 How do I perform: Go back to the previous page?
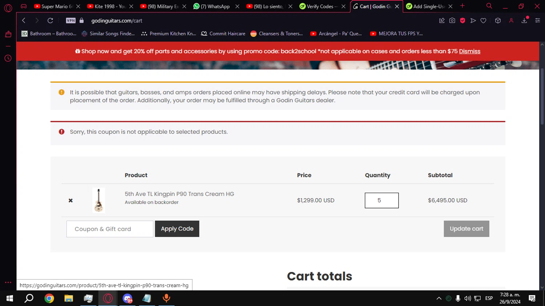[24, 21]
